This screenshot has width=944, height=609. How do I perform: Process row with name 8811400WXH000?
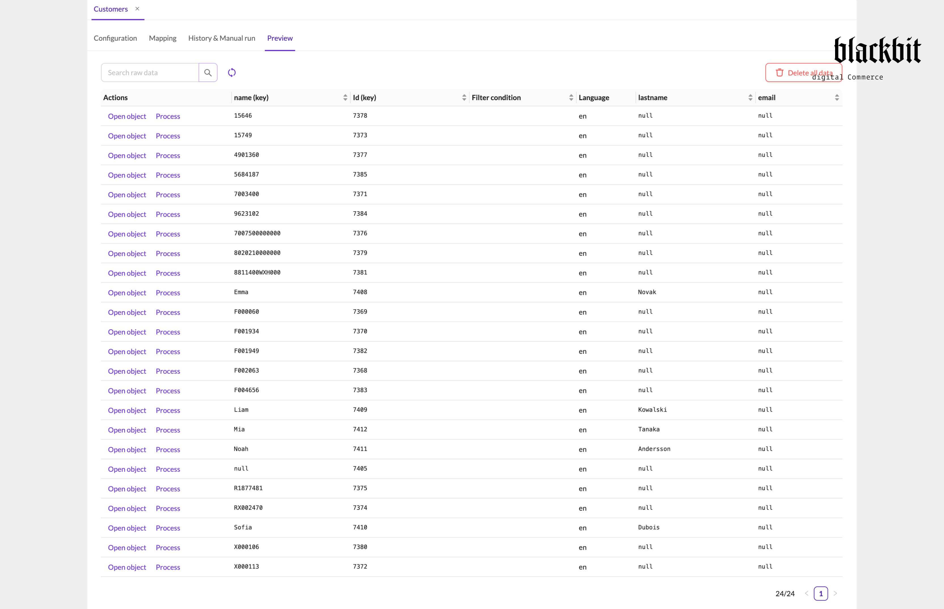168,273
